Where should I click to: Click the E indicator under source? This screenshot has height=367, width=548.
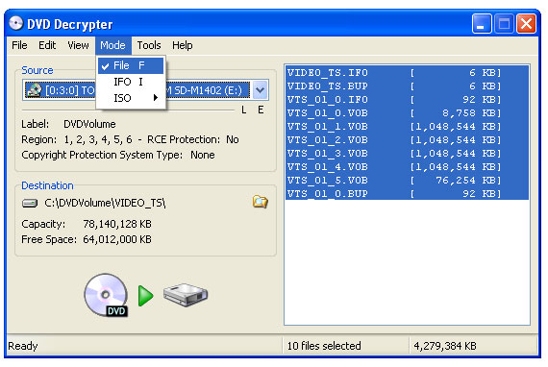tap(261, 110)
